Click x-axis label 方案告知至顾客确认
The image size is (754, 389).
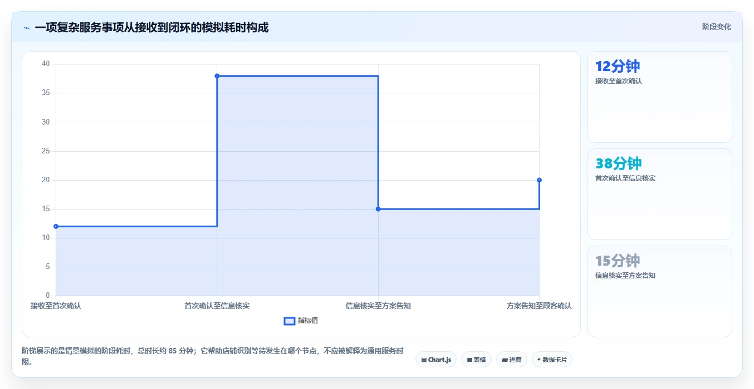click(x=539, y=306)
